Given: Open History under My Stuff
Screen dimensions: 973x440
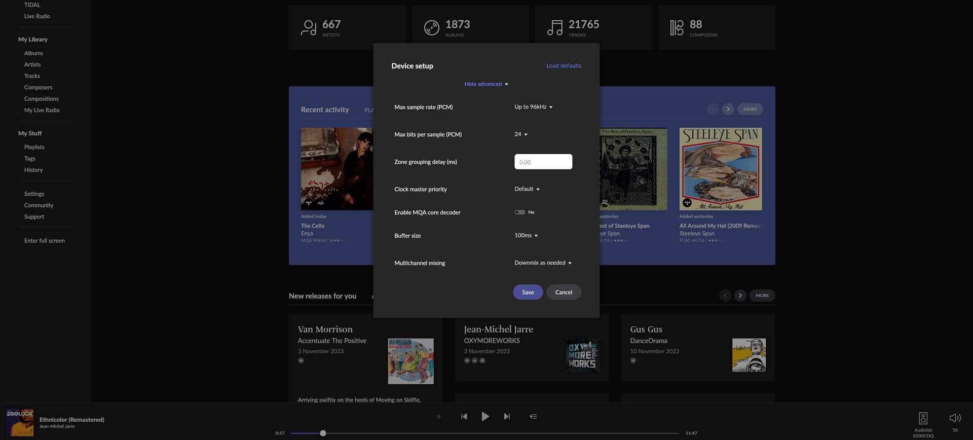Looking at the screenshot, I should point(33,170).
